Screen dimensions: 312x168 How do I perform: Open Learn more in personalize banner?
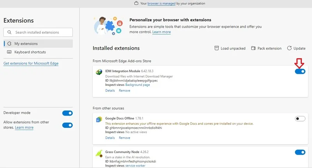coord(161,32)
